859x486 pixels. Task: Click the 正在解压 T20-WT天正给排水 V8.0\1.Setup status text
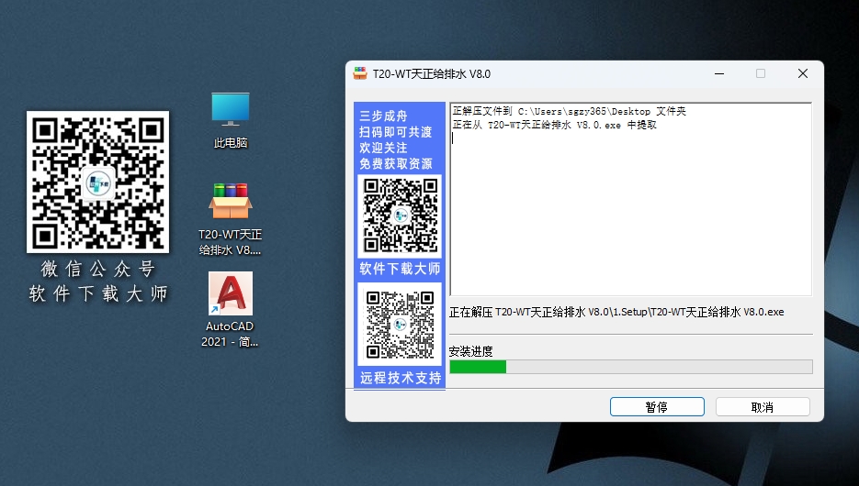coord(616,312)
